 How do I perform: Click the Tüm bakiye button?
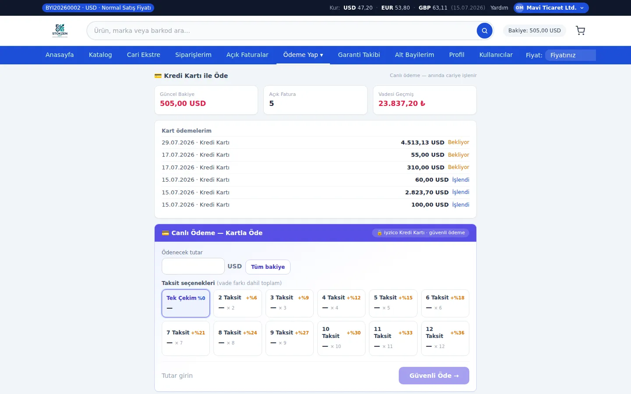coord(268,267)
